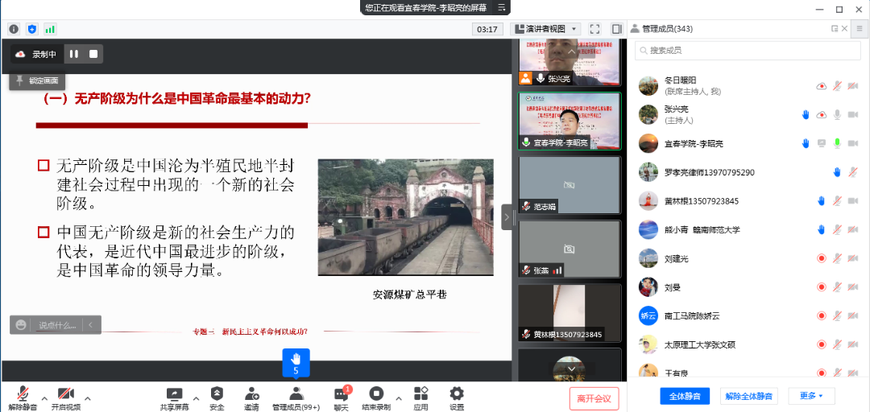The image size is (870, 412).
Task: Click the 共享屏幕 share screen icon
Action: point(174,393)
